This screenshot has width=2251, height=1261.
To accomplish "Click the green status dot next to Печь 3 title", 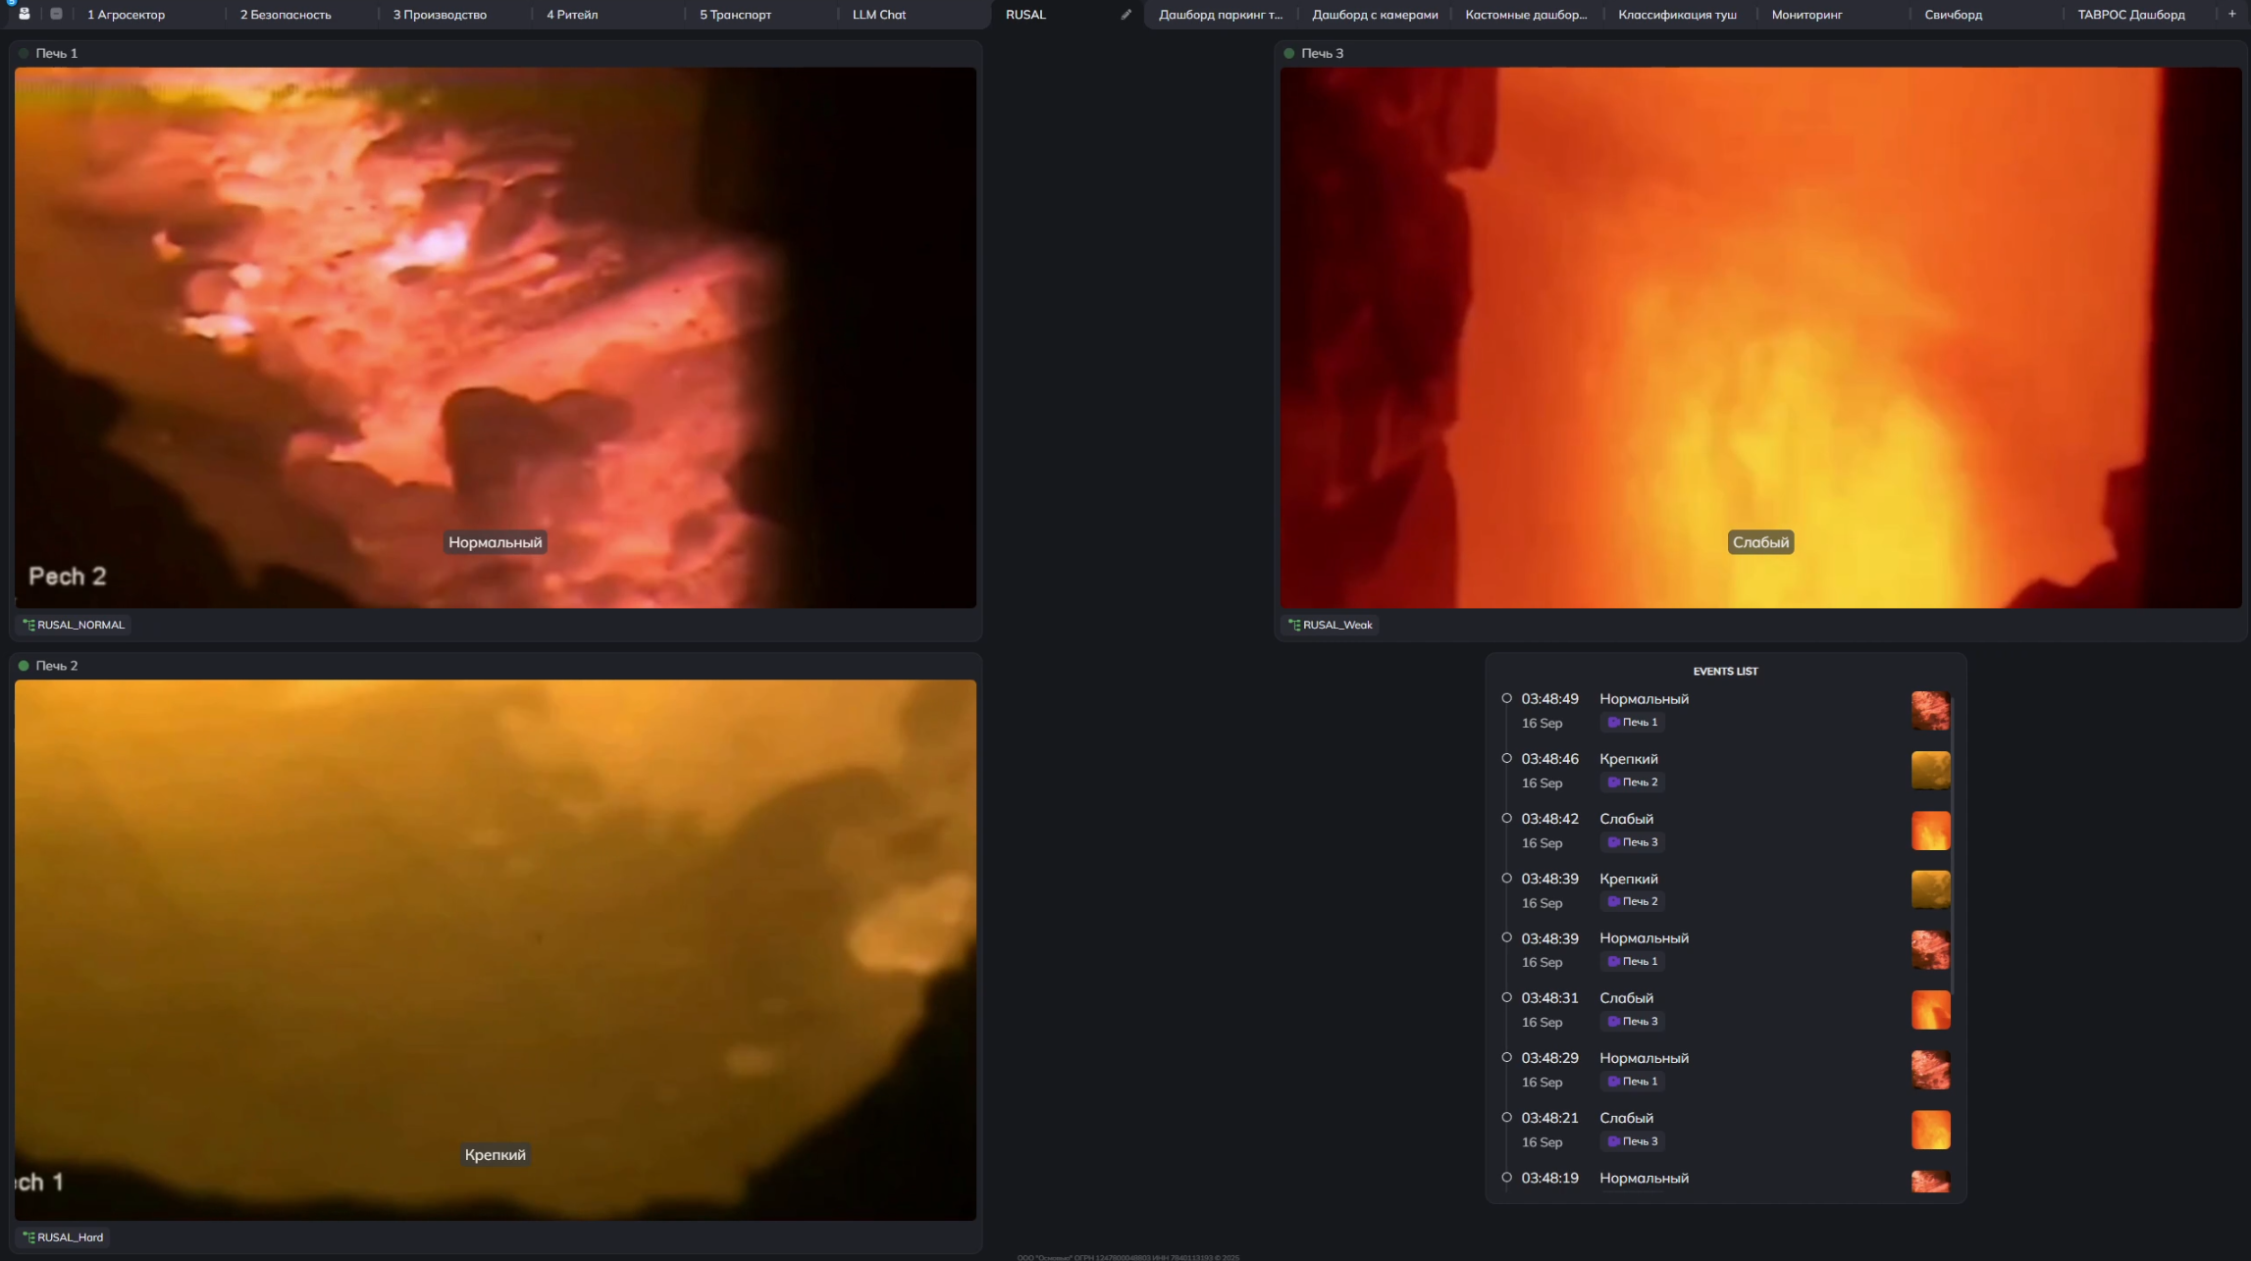I will tap(1289, 53).
